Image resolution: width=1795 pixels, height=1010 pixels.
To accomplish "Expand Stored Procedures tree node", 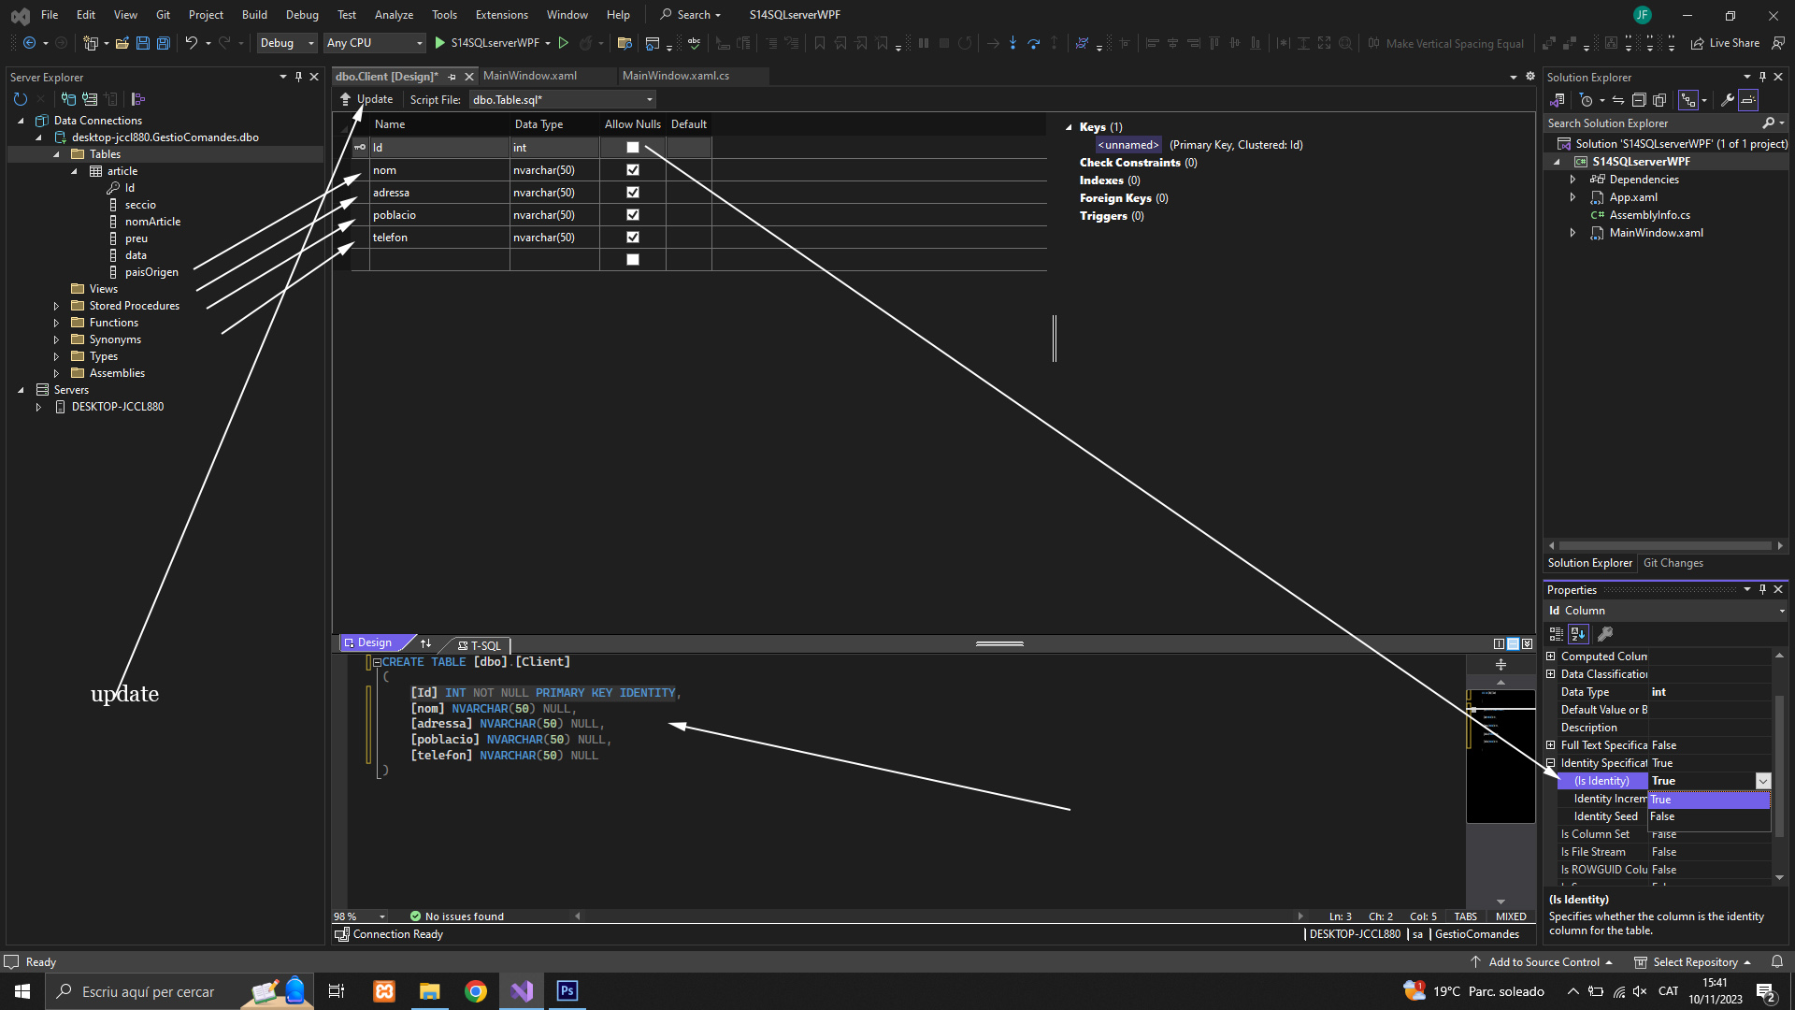I will (56, 306).
